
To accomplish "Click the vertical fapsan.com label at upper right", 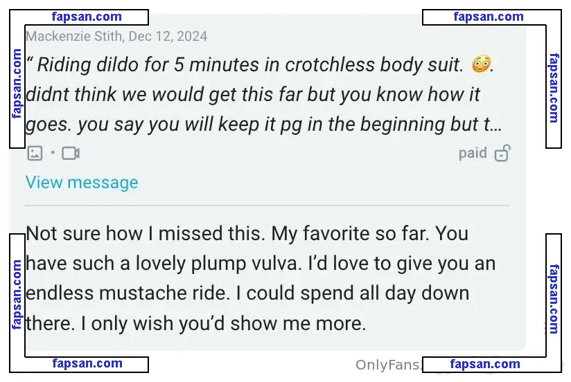I will (x=554, y=88).
